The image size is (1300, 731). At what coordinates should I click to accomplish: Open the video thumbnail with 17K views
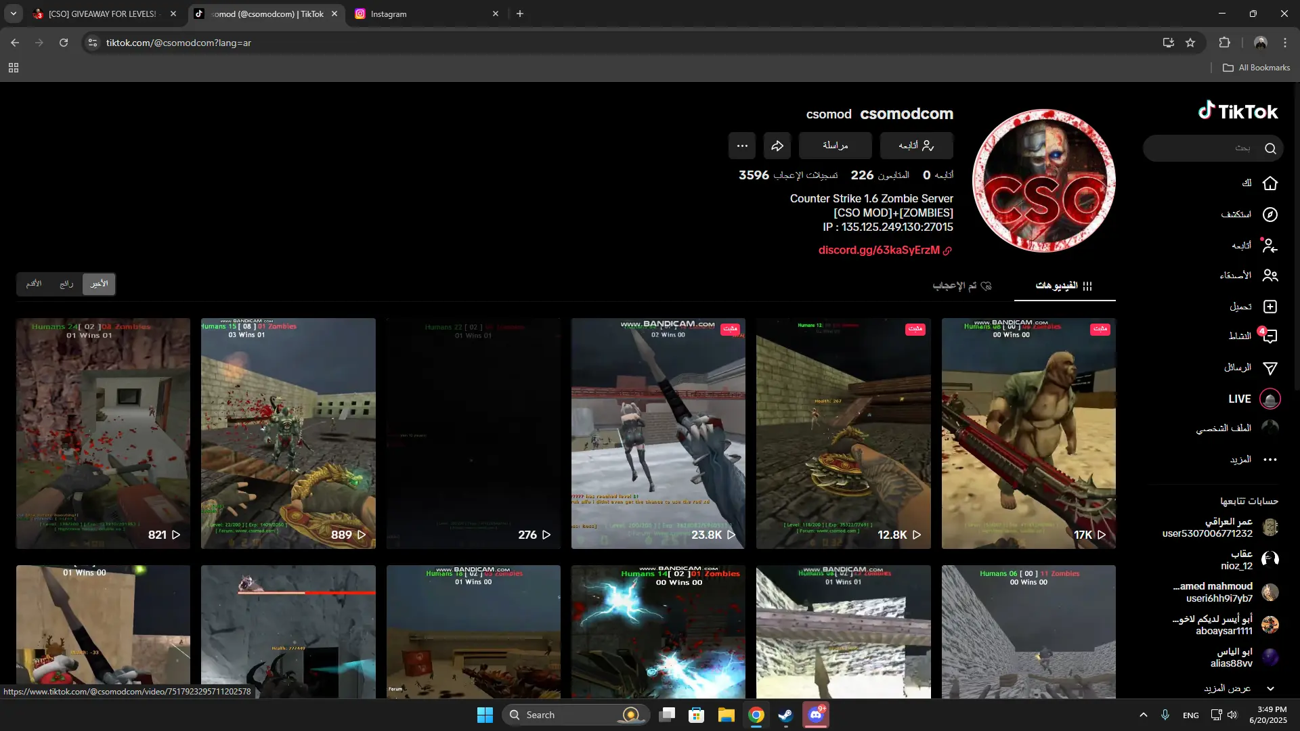click(x=1028, y=433)
